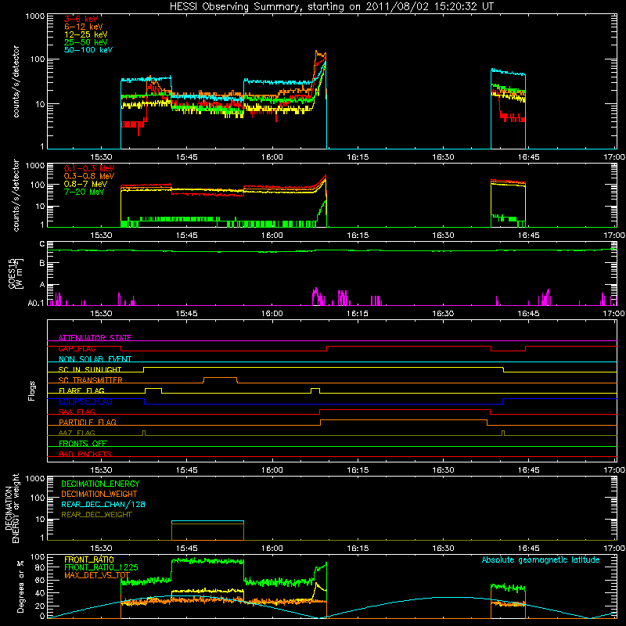The image size is (626, 626).
Task: Select the SC_IN_SUNLIGHT flag label
Action: (x=90, y=369)
